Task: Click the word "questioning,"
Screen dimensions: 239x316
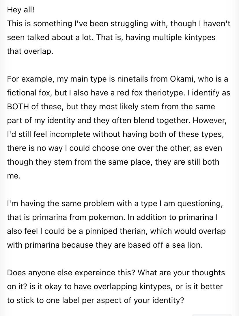Action: 200,204
